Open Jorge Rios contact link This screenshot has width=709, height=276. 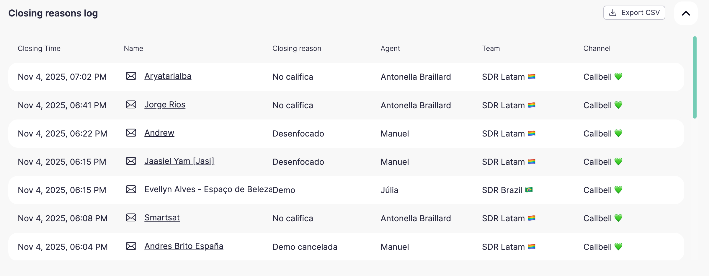tap(165, 105)
